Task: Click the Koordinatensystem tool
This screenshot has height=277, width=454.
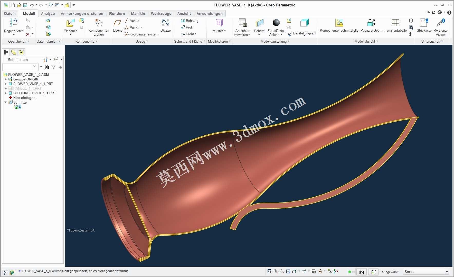Action: point(141,34)
